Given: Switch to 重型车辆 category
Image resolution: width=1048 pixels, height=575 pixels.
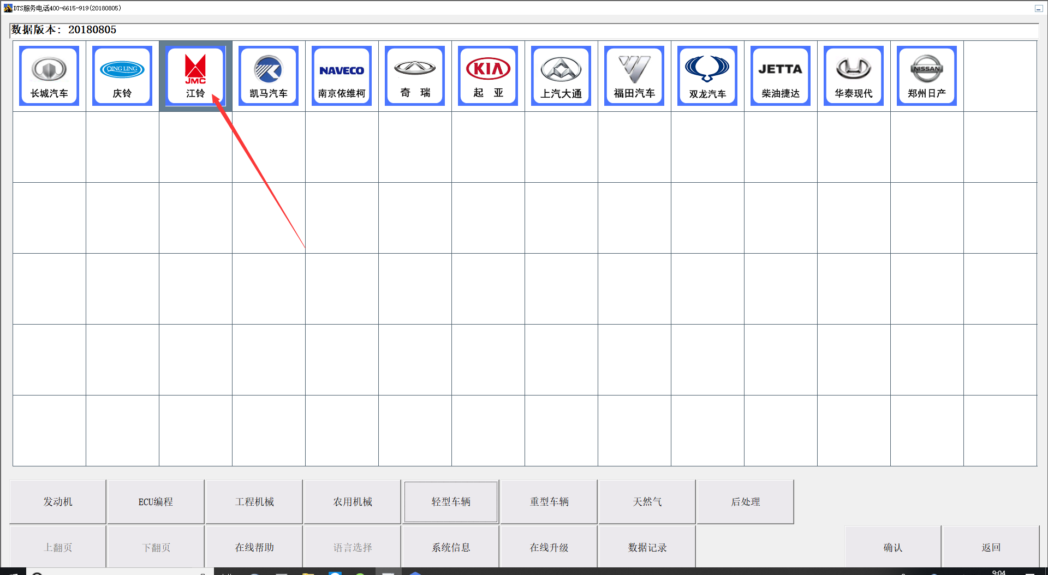Looking at the screenshot, I should (549, 502).
